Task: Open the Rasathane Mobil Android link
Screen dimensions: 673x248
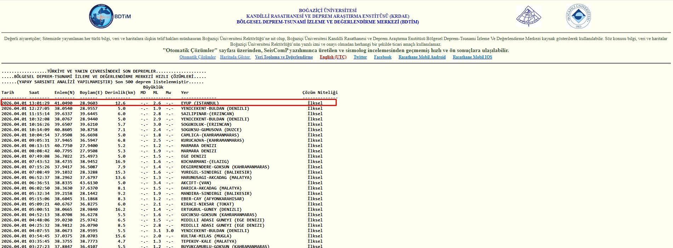Action: [x=422, y=57]
